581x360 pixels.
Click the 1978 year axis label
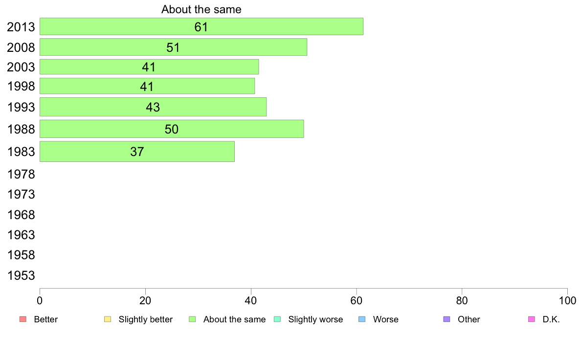tap(21, 174)
